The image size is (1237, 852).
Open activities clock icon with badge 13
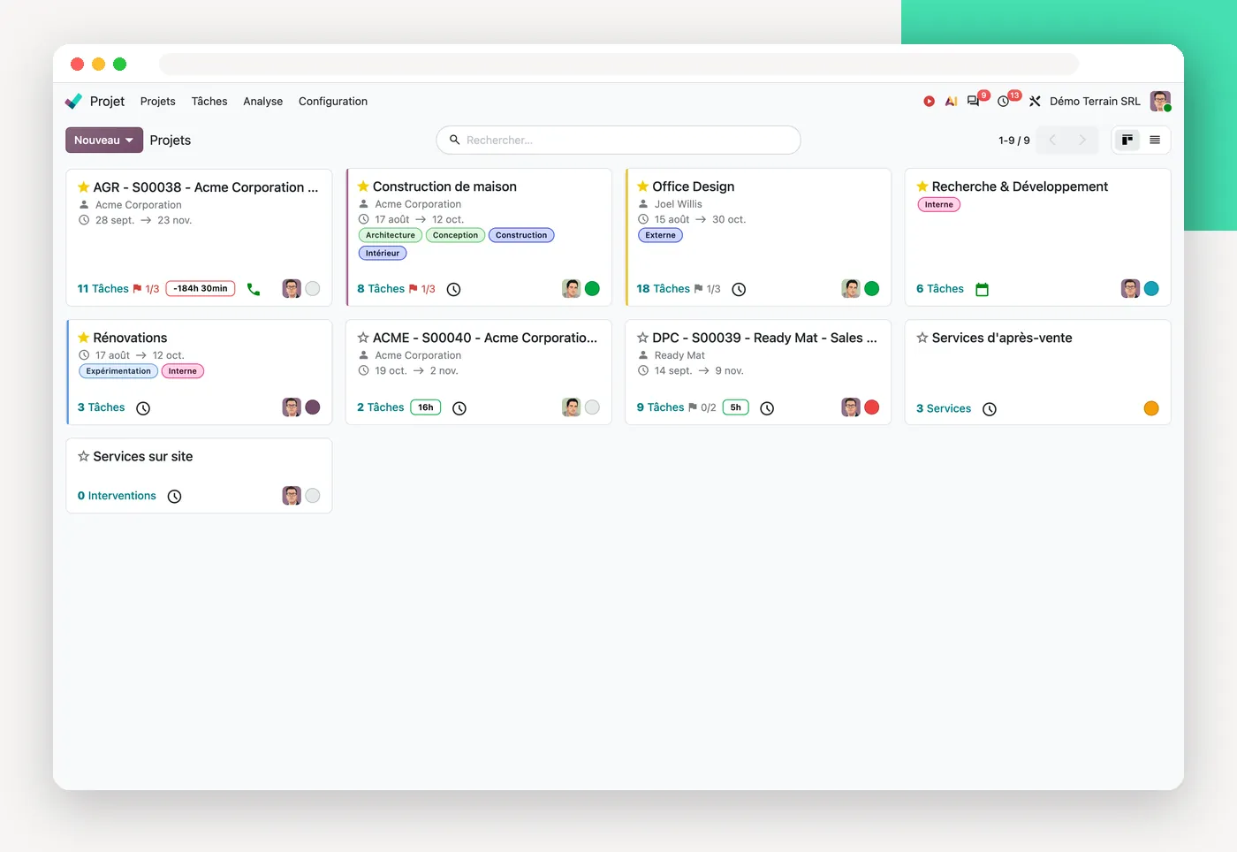click(x=1004, y=102)
